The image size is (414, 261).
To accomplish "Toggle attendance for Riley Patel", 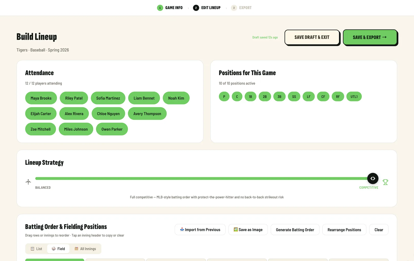I will (x=74, y=98).
